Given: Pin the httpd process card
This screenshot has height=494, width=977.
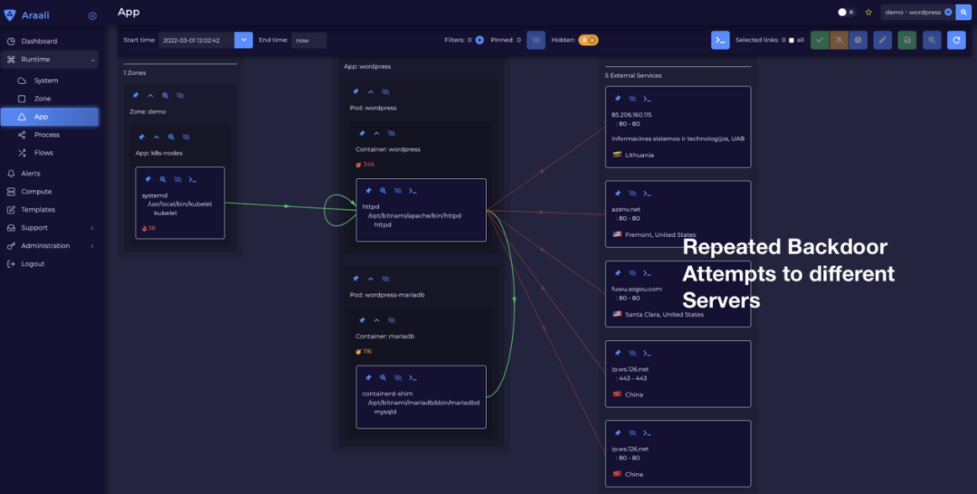Looking at the screenshot, I should pyautogui.click(x=368, y=191).
